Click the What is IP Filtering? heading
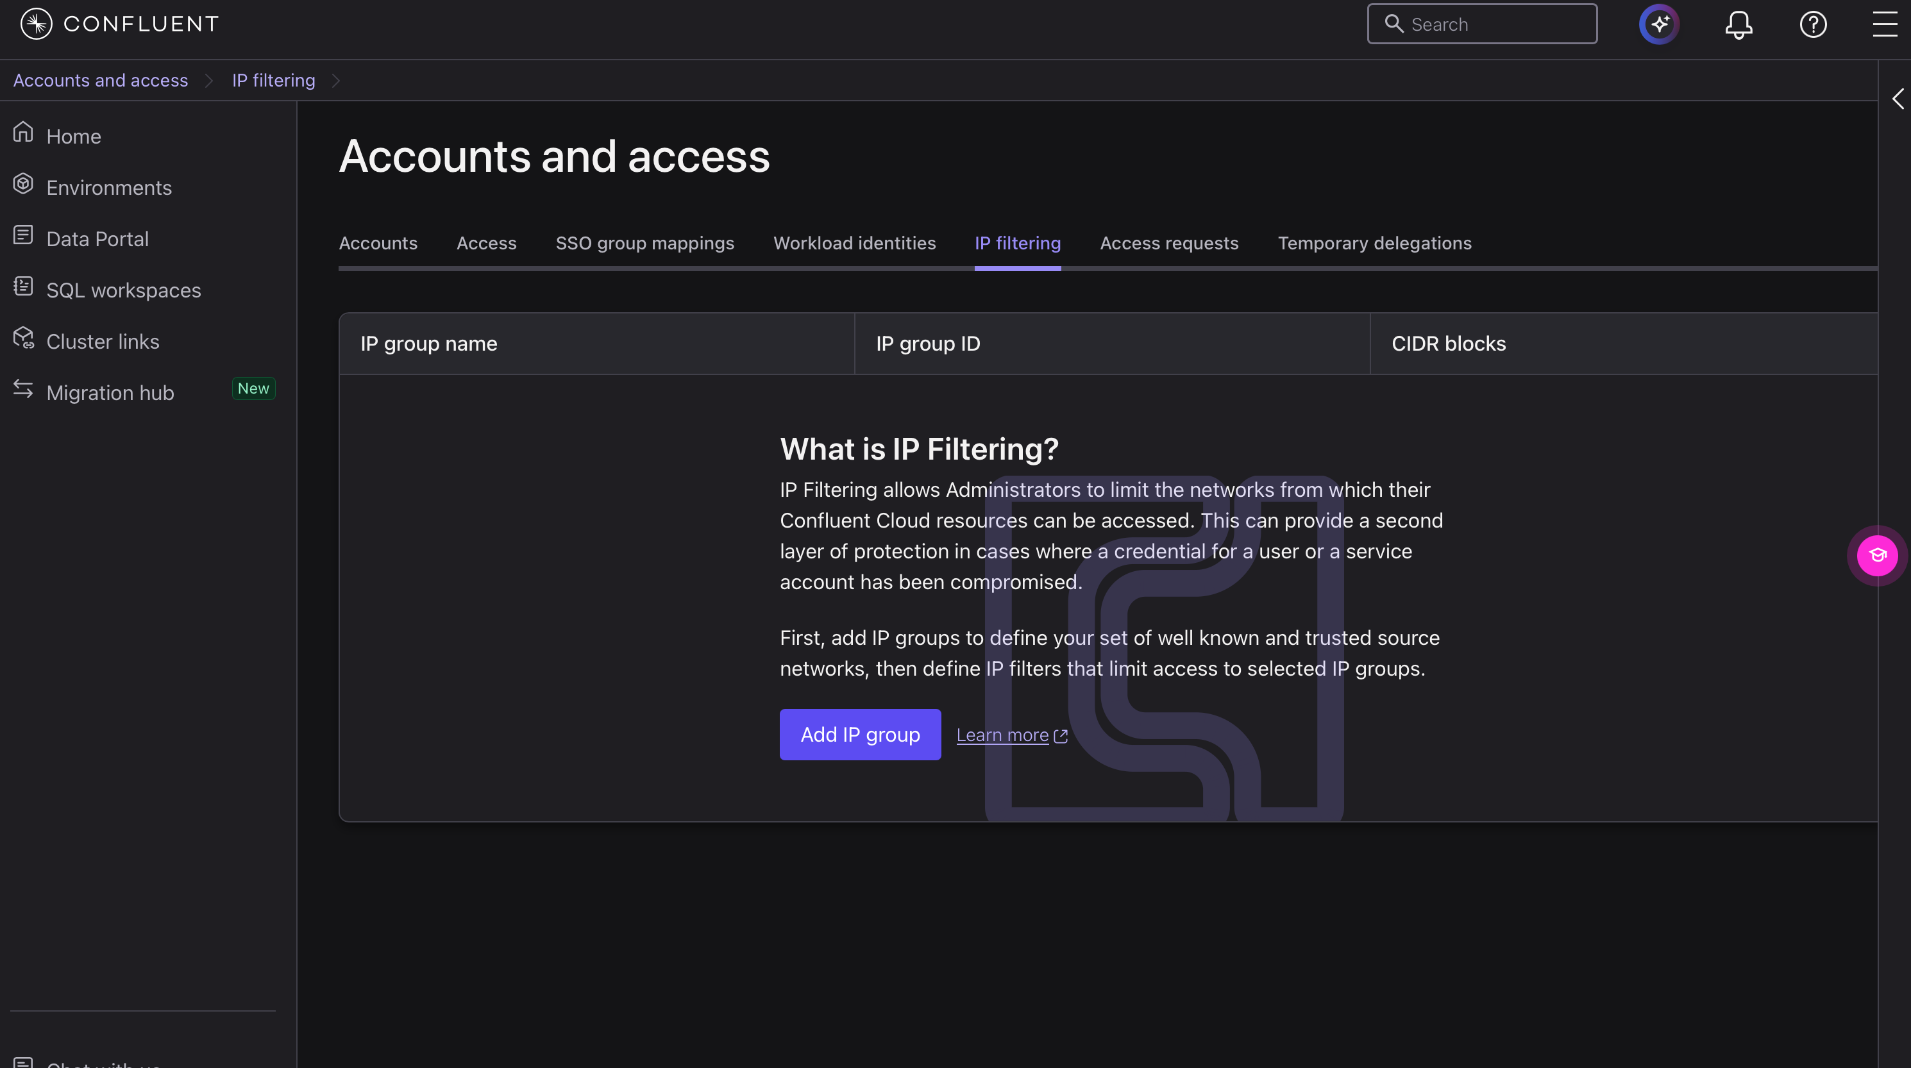Viewport: 1911px width, 1068px height. pos(918,449)
